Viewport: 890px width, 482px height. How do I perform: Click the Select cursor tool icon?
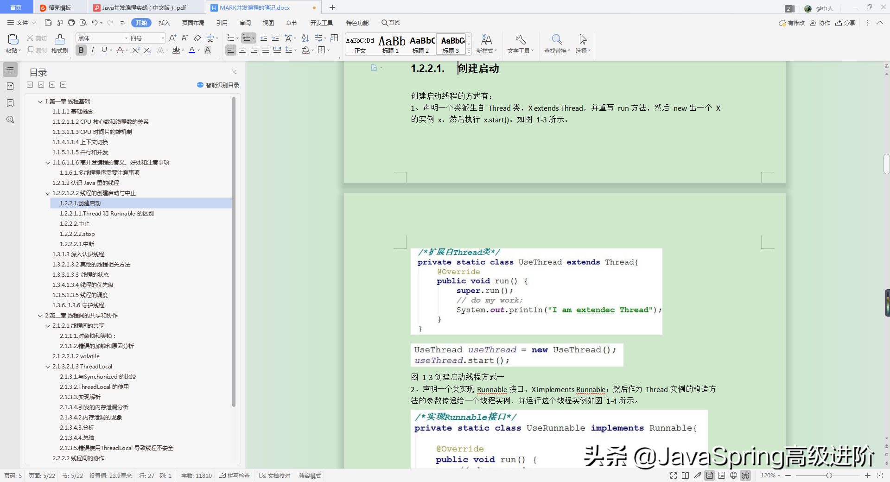[583, 39]
